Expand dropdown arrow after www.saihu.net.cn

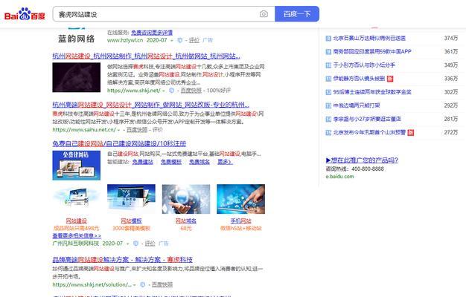[x=119, y=130]
